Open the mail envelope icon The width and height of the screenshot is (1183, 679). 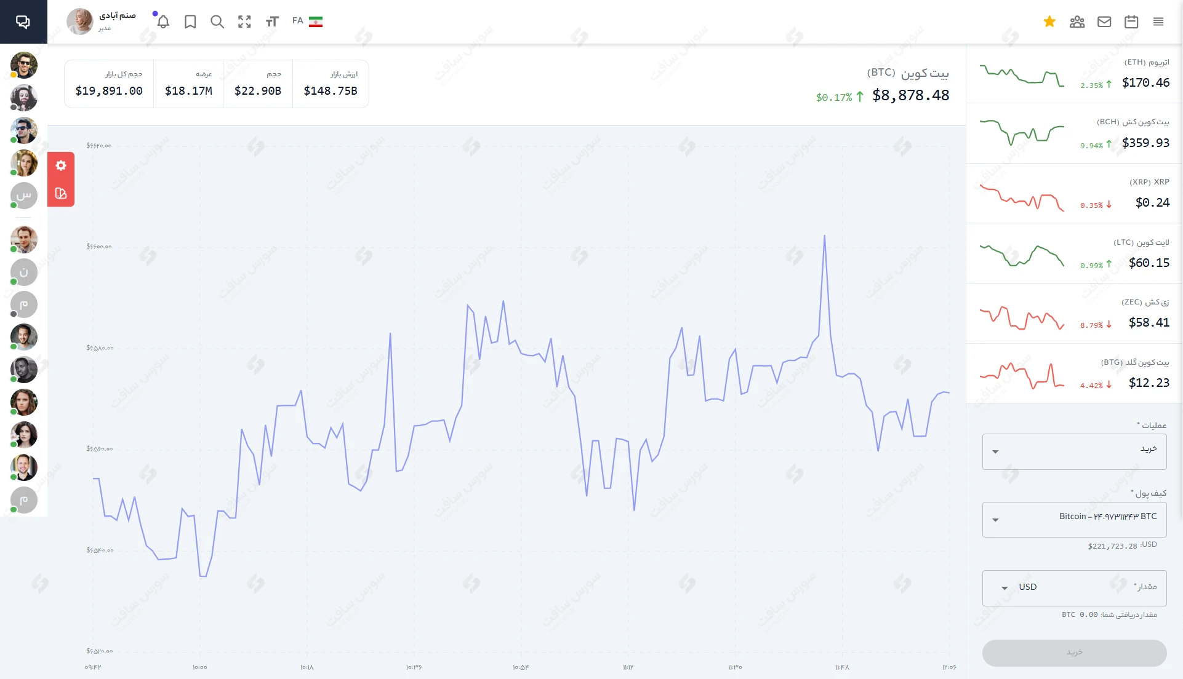coord(1104,22)
